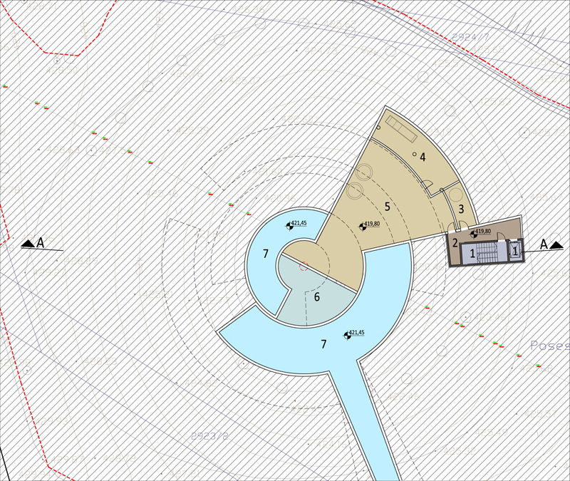The width and height of the screenshot is (570, 481).
Task: Click the staircase symbol in the core
Action: [x=488, y=252]
